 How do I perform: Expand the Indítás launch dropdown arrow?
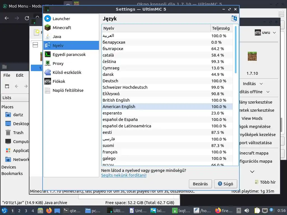coord(261,84)
